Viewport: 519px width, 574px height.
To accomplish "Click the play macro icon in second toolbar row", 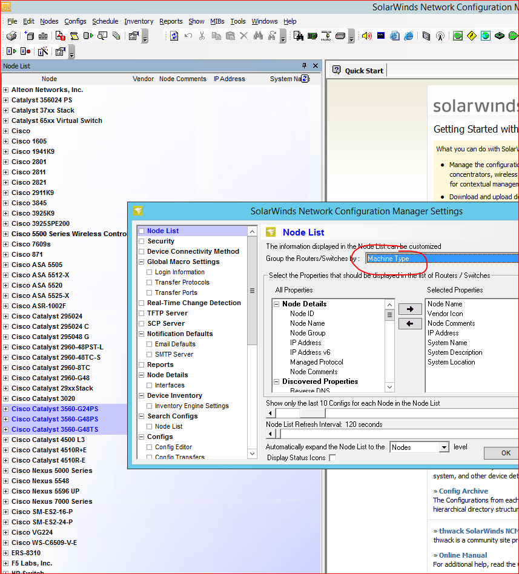I will tap(12, 51).
